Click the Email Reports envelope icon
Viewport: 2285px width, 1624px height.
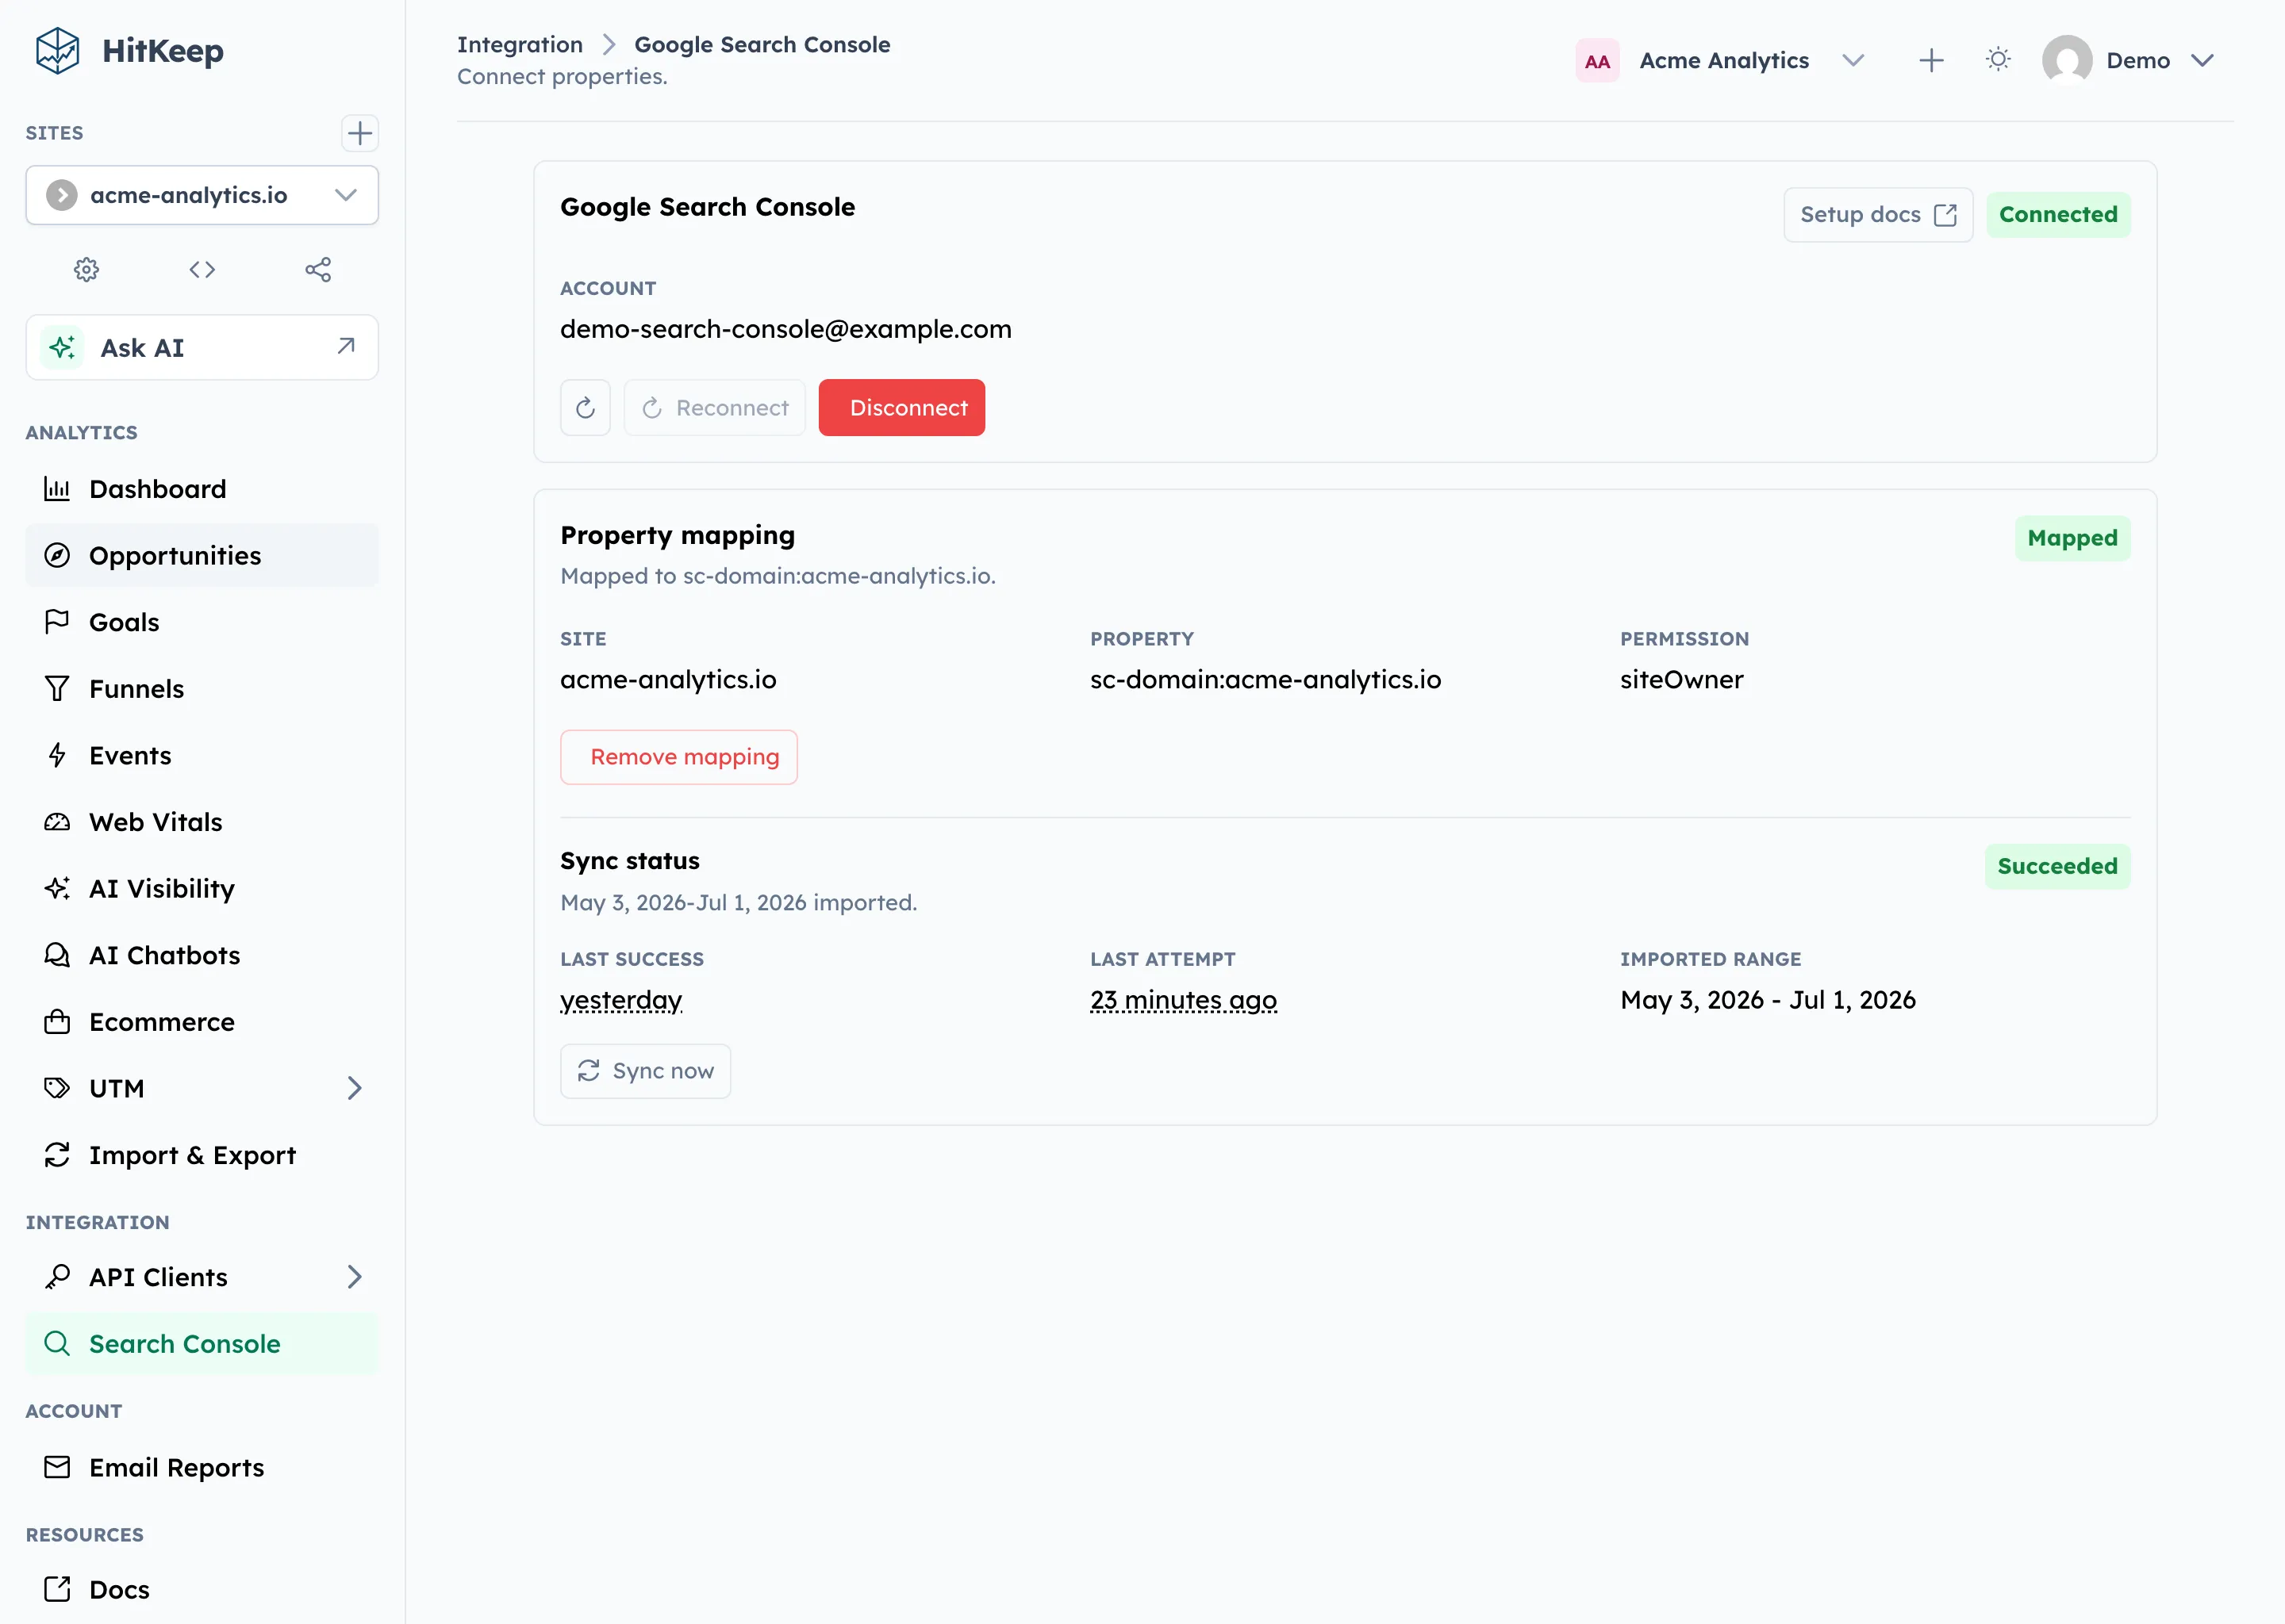click(x=57, y=1467)
